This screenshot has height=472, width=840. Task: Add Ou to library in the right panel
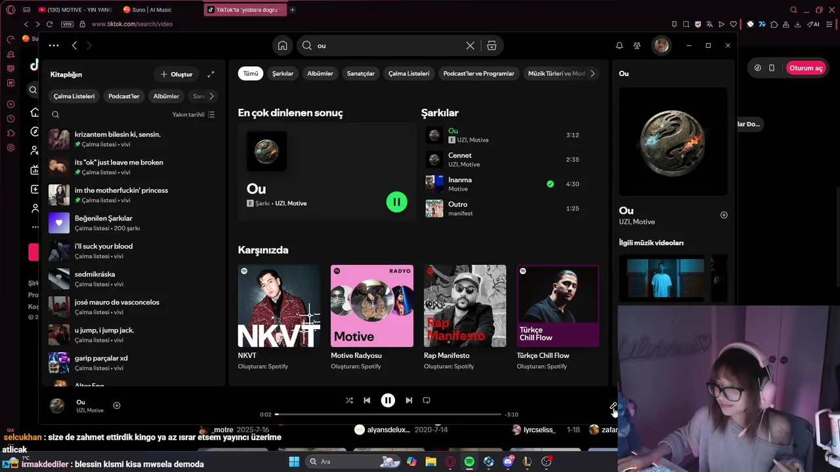point(724,215)
